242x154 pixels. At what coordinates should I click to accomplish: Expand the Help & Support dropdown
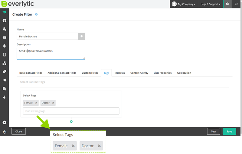(210, 4)
